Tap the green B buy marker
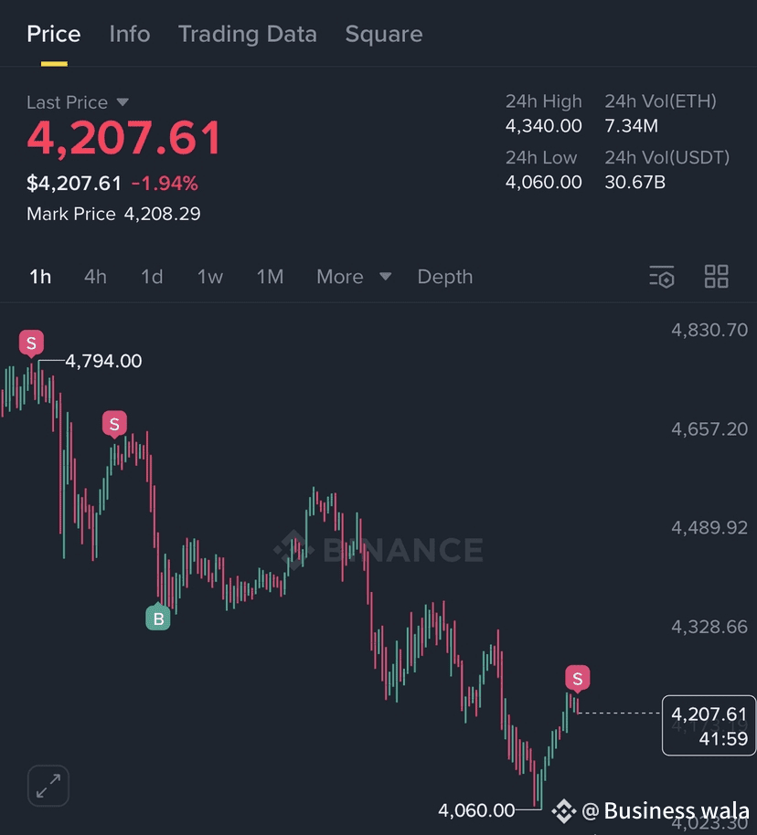The image size is (757, 835). [158, 618]
